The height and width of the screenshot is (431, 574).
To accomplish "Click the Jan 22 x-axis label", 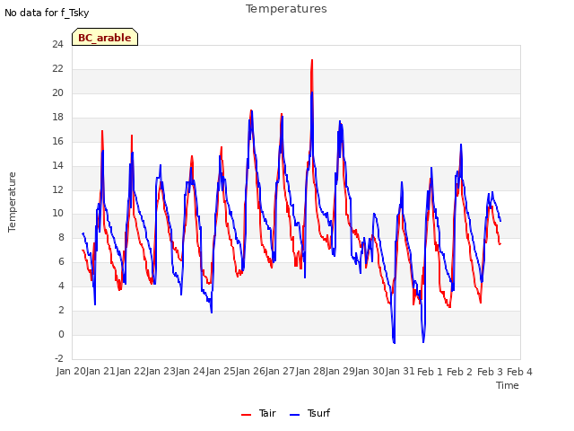I will 131,372.
